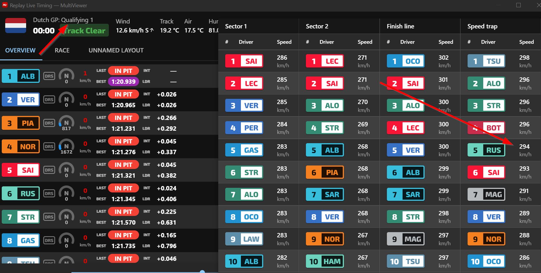The height and width of the screenshot is (273, 541).
Task: Select MAG in Speed trap seventh place
Action: 486,194
